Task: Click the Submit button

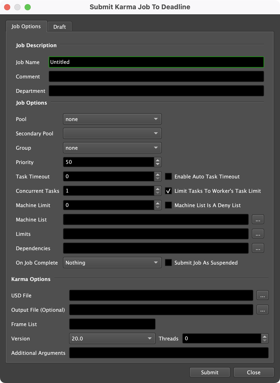Action: [x=210, y=372]
